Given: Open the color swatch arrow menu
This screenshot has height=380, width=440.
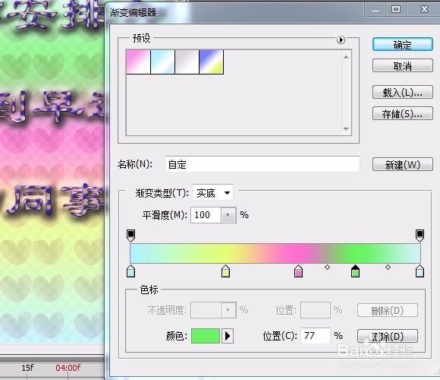Looking at the screenshot, I should [x=228, y=336].
